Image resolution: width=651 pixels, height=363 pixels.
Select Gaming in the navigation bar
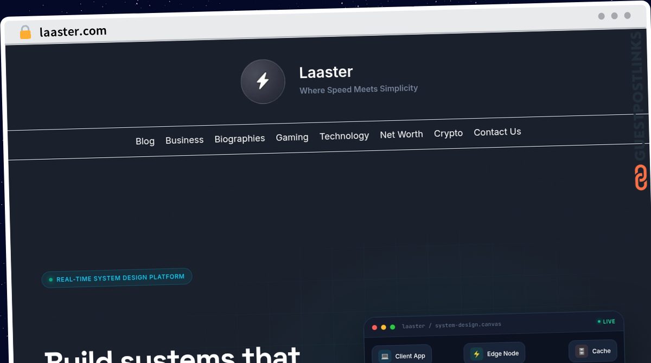(292, 138)
